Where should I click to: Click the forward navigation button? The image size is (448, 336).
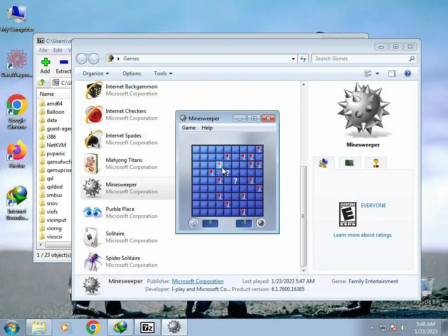pos(94,59)
